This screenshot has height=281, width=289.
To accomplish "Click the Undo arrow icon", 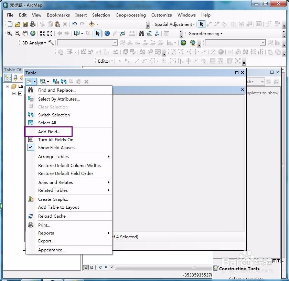I will pos(74,24).
